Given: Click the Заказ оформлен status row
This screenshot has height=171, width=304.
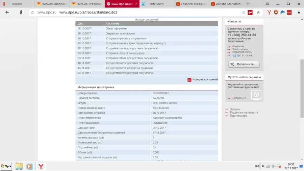Looking at the screenshot, I should pos(147,28).
